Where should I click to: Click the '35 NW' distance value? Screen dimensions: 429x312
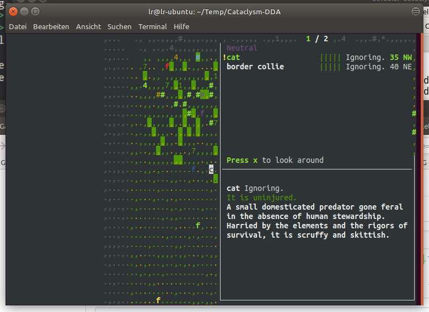tap(401, 57)
